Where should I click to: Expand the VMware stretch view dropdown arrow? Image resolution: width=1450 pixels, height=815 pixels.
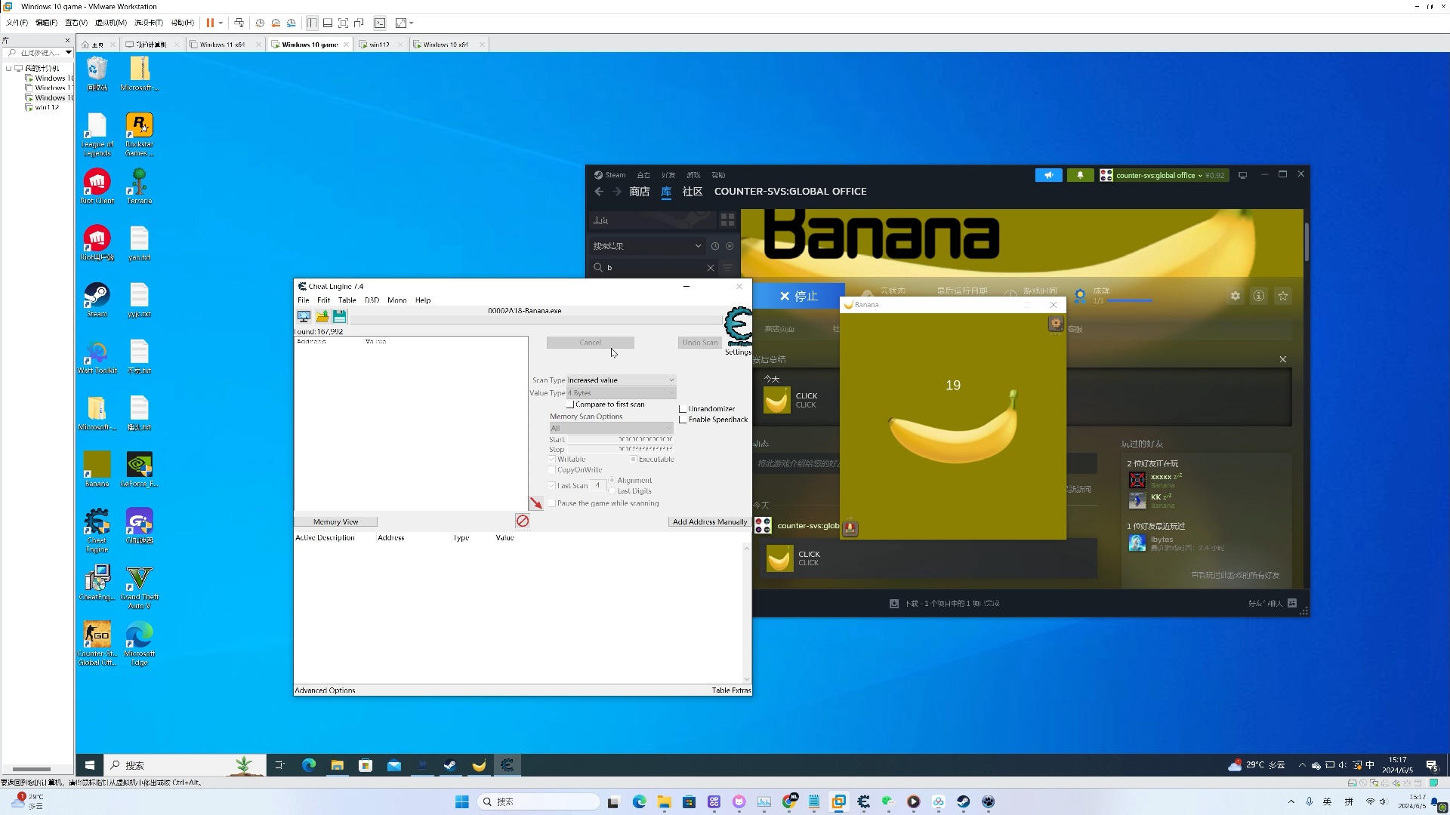[412, 23]
